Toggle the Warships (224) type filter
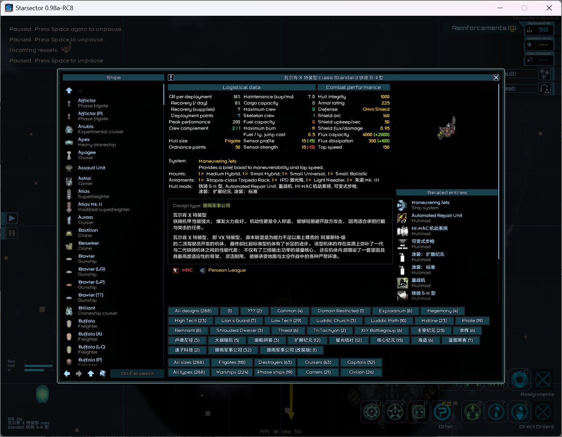The width and height of the screenshot is (562, 437). point(232,372)
